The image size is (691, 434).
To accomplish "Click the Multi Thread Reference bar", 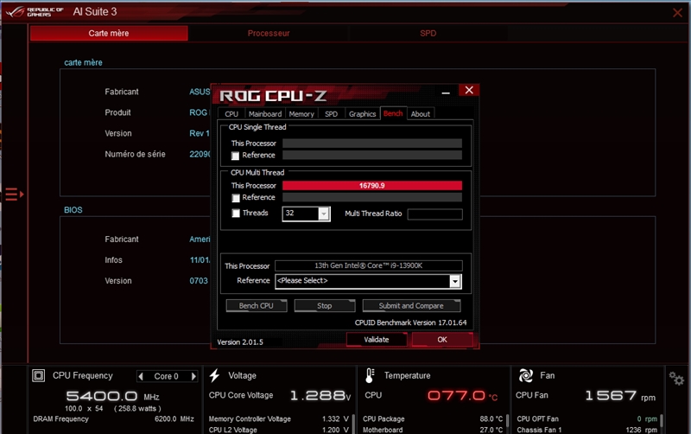I will tap(372, 198).
